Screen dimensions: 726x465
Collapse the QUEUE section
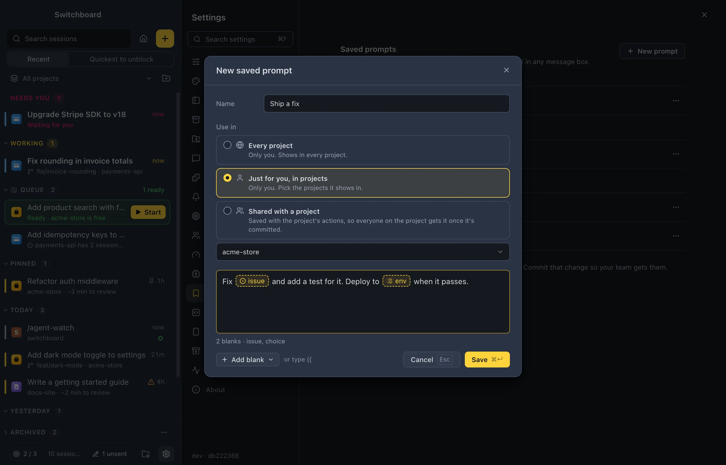point(5,190)
